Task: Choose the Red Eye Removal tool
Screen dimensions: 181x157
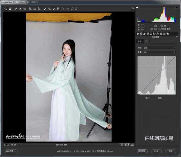Action: (x=49, y=9)
